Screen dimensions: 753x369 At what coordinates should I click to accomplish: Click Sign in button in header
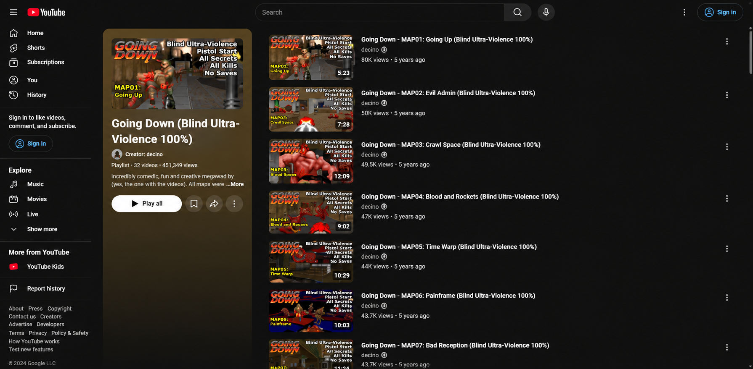pyautogui.click(x=720, y=12)
